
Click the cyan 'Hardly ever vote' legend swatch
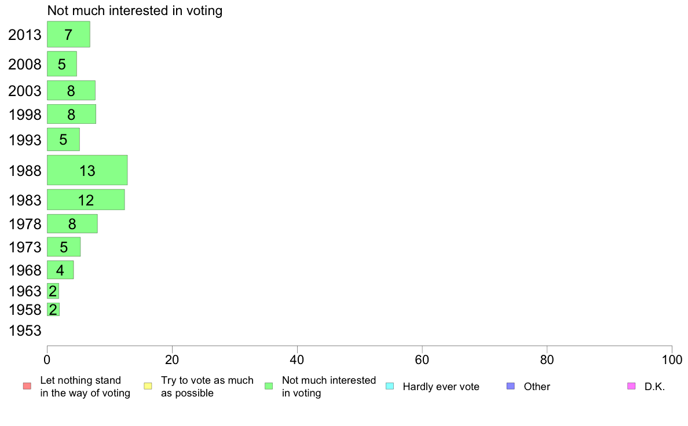(390, 386)
